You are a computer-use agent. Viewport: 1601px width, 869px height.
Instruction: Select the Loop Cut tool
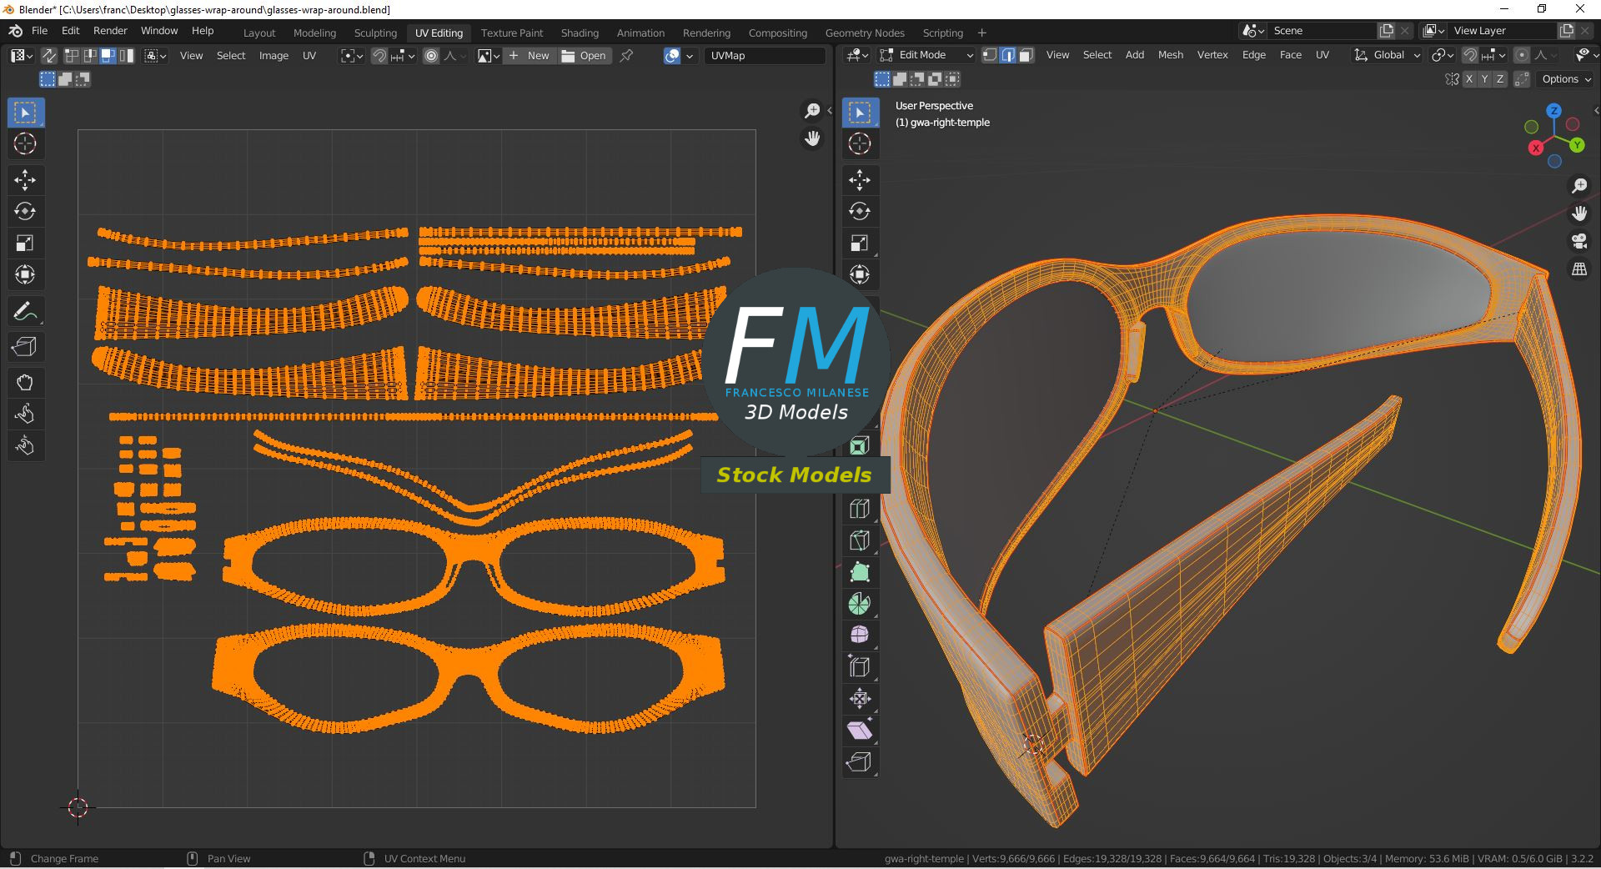coord(859,509)
